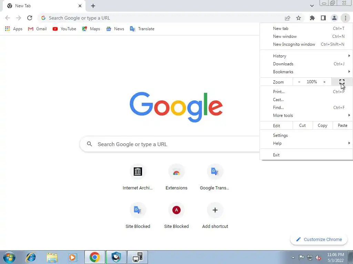Click the forward navigation arrow
This screenshot has width=353, height=264.
[19, 18]
